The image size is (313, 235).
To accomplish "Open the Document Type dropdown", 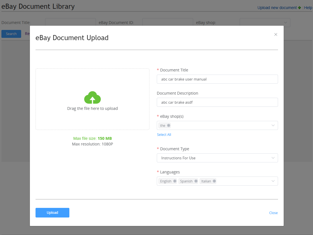I will click(x=217, y=158).
